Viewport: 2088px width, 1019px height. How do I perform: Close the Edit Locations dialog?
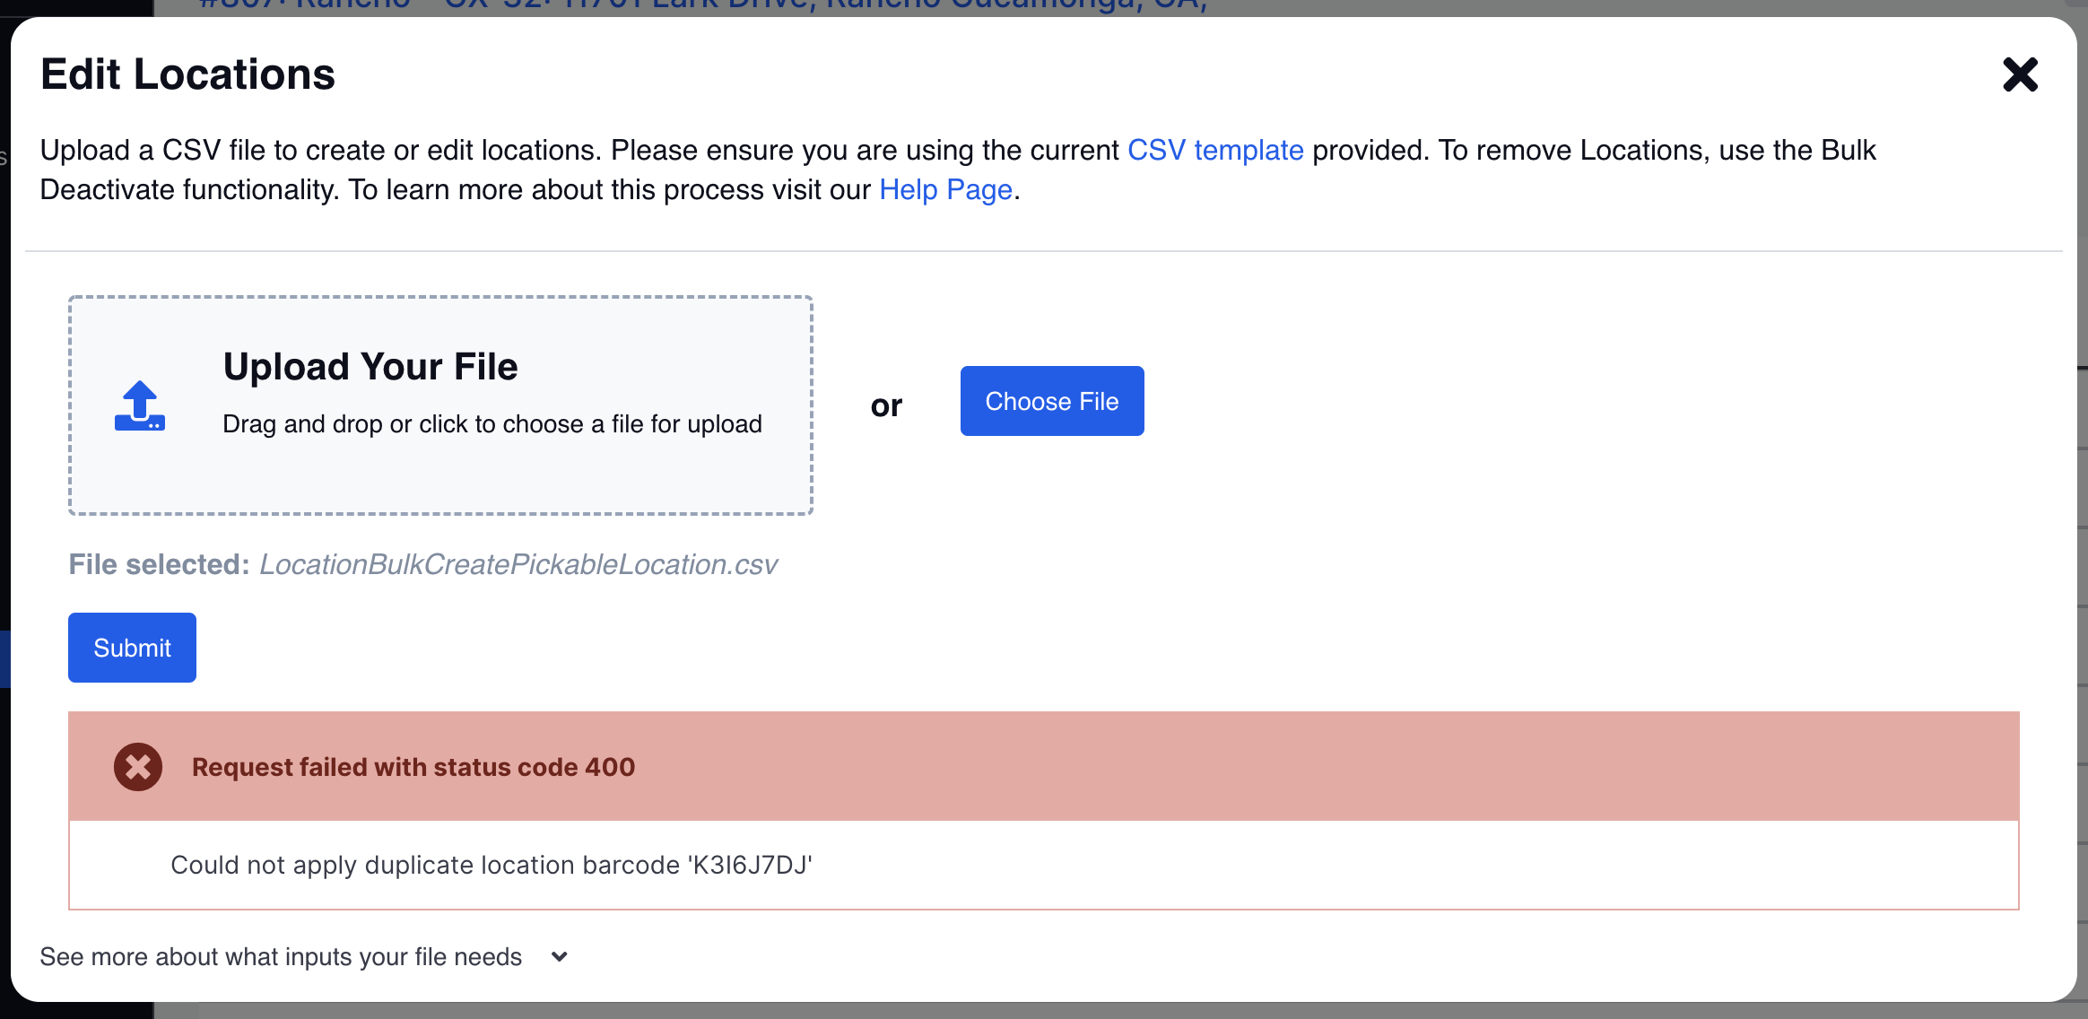[2020, 74]
